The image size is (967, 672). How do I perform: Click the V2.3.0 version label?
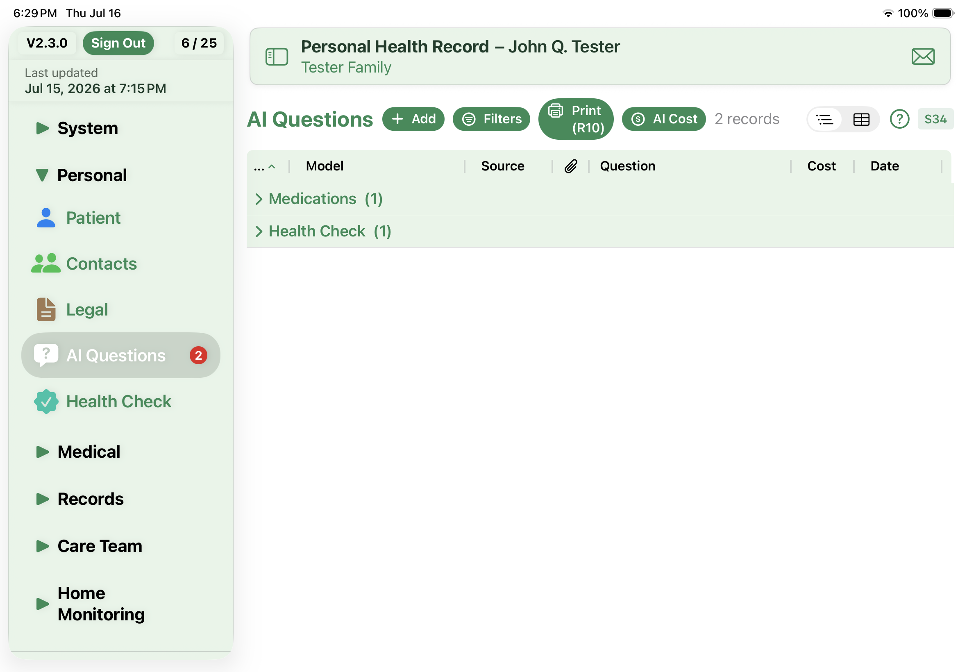pyautogui.click(x=47, y=43)
